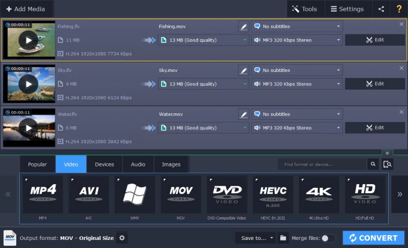
Task: Expand subtitles dropdown for Water.mov
Action: pyautogui.click(x=297, y=114)
